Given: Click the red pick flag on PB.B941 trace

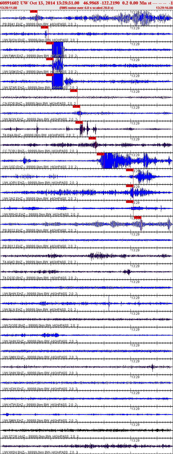Looking at the screenshot, I should pyautogui.click(x=33, y=11).
